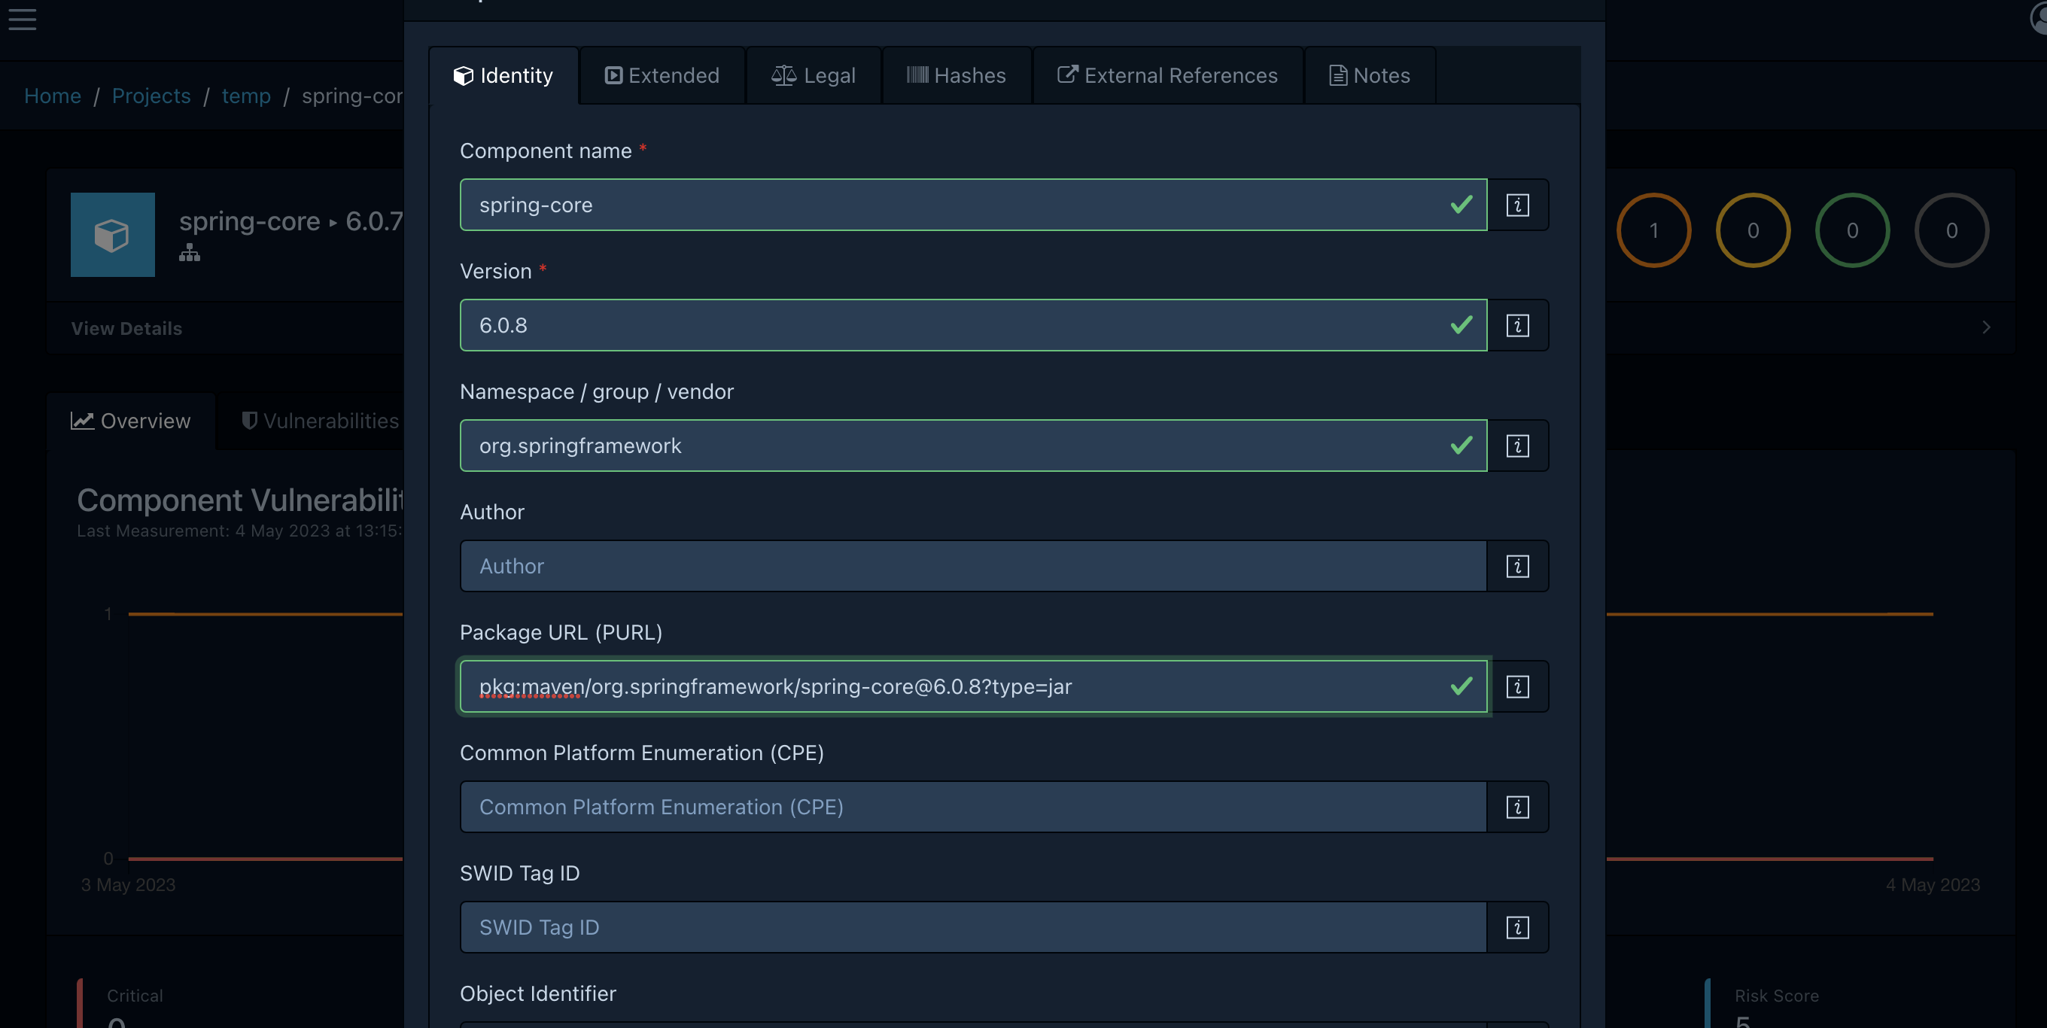This screenshot has height=1028, width=2047.
Task: Click info icon beside SWID Tag ID field
Action: (x=1517, y=927)
